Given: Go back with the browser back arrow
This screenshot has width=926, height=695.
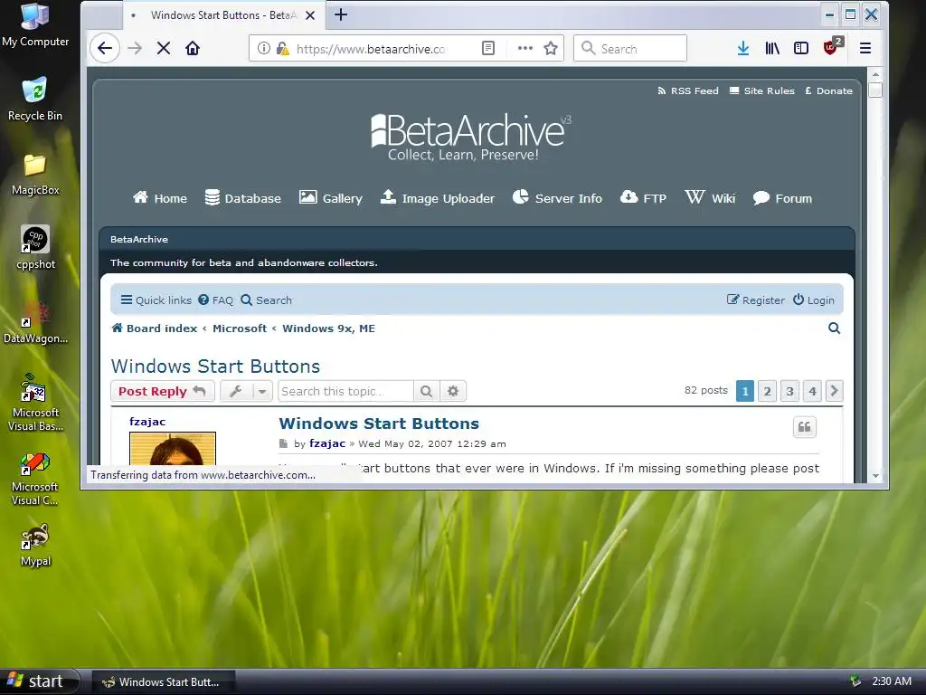Looking at the screenshot, I should coord(105,49).
